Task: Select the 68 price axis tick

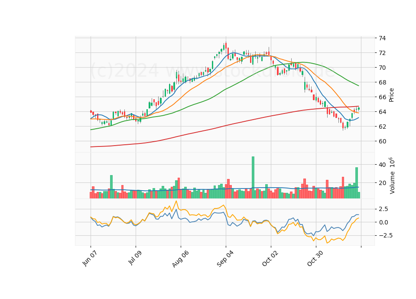Action: tap(382, 82)
